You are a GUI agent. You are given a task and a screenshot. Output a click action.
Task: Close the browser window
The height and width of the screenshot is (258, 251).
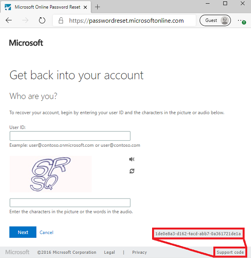coord(243,3)
